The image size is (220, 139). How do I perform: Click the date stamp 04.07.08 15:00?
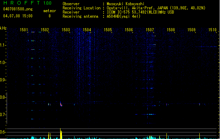[x=18, y=16]
